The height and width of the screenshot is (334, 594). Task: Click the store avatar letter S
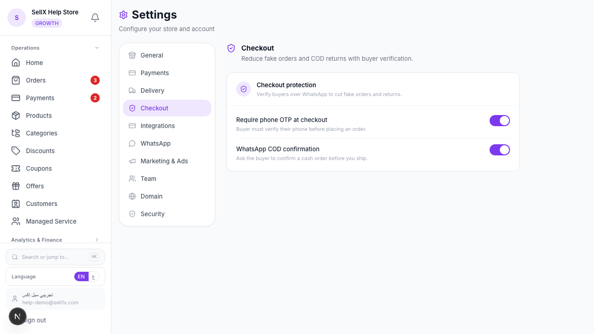coord(17,18)
